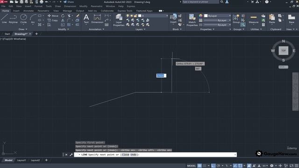Click the user sign-in icon

point(227,2)
